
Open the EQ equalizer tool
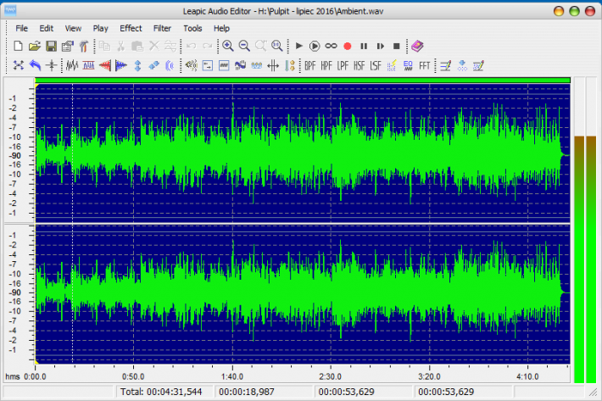408,66
